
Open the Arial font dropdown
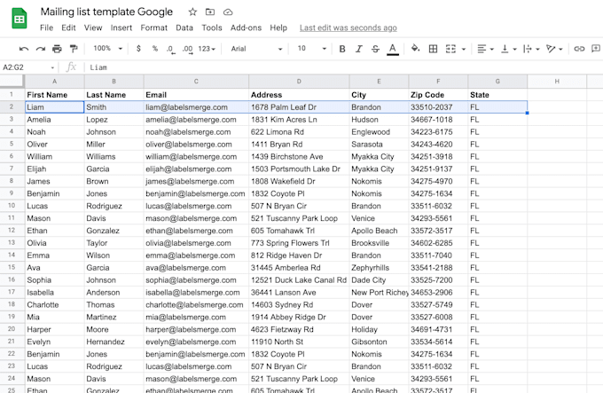[256, 49]
